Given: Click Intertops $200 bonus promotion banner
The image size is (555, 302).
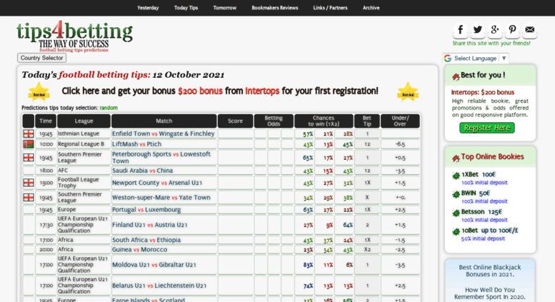Looking at the screenshot, I should click(220, 91).
